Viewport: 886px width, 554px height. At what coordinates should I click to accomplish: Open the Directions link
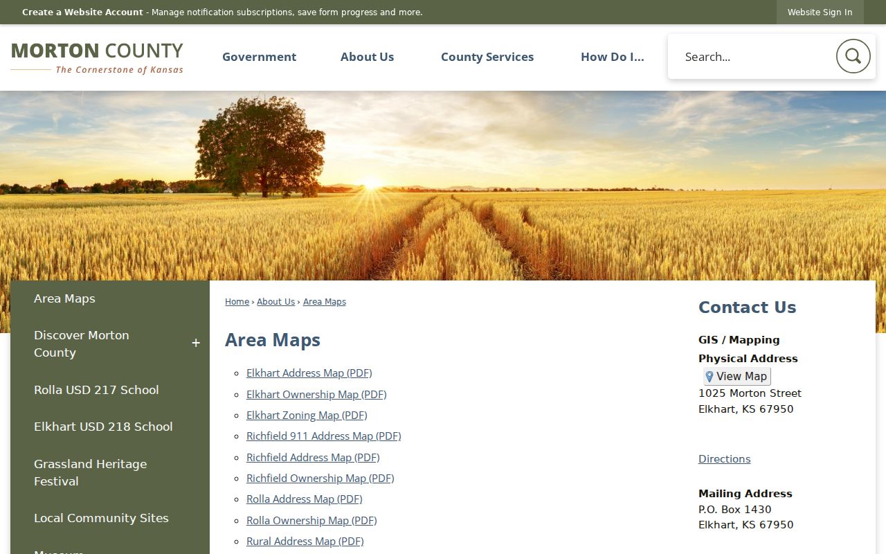[724, 459]
